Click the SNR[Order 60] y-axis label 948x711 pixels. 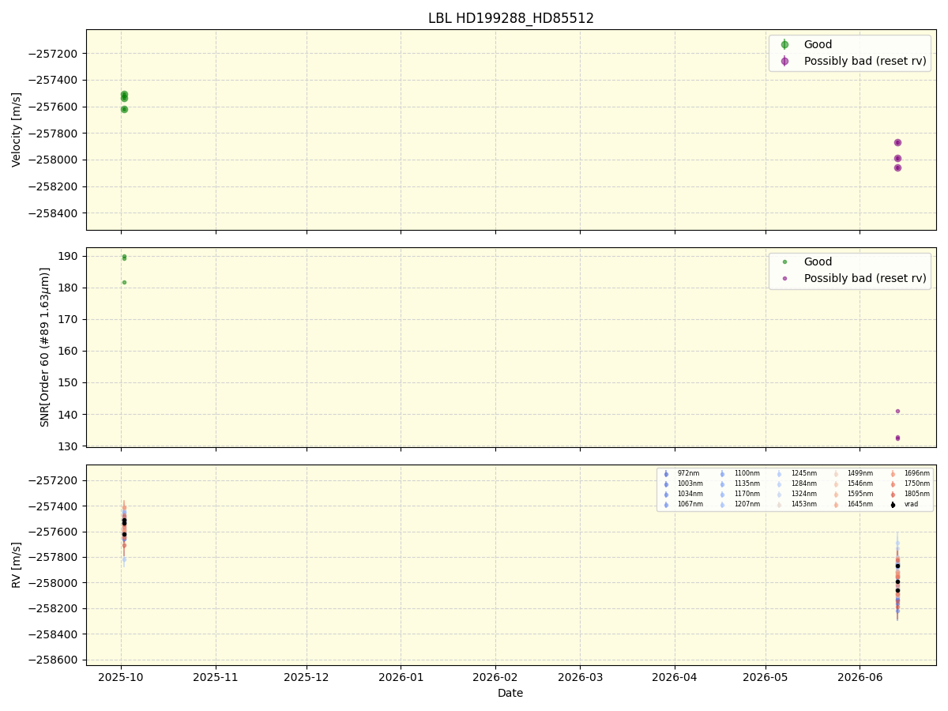[x=45, y=347]
